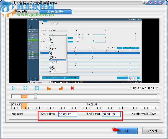
Task: Click the 00:09:58 timeline label
Action: 92,104
